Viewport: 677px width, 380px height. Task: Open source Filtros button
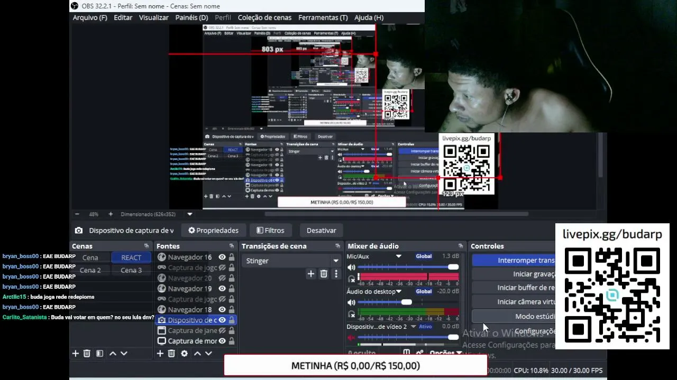point(270,230)
